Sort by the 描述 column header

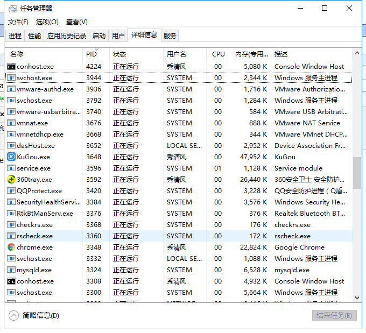pyautogui.click(x=312, y=54)
